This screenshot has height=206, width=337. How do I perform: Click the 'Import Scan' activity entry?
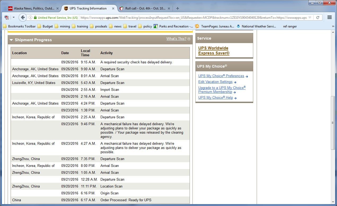point(110,90)
